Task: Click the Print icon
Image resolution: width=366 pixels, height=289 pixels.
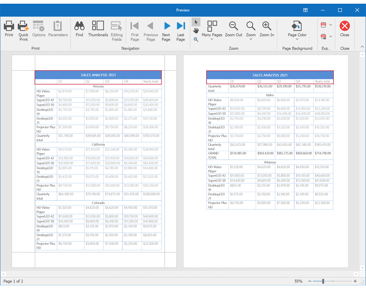Action: (9, 29)
